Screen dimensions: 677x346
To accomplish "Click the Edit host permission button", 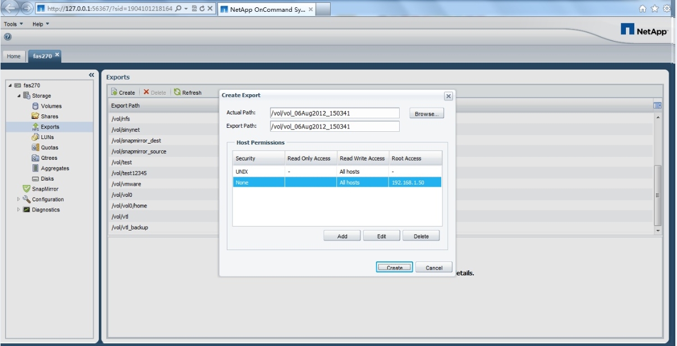I will (382, 236).
